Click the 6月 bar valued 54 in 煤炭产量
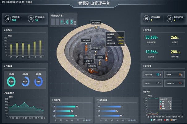Image resolution: width=187 pixels, height=124 pixels. [x=63, y=111]
